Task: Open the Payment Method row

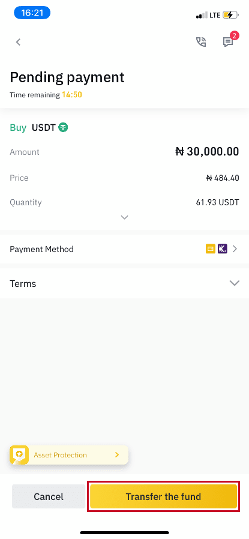Action: 124,249
